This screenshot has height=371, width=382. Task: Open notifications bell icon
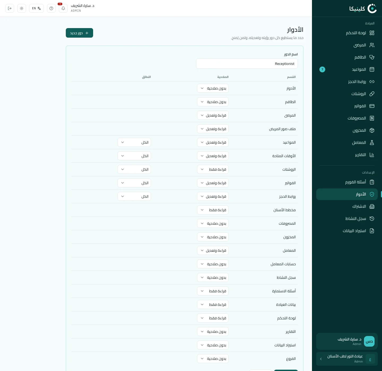click(63, 8)
